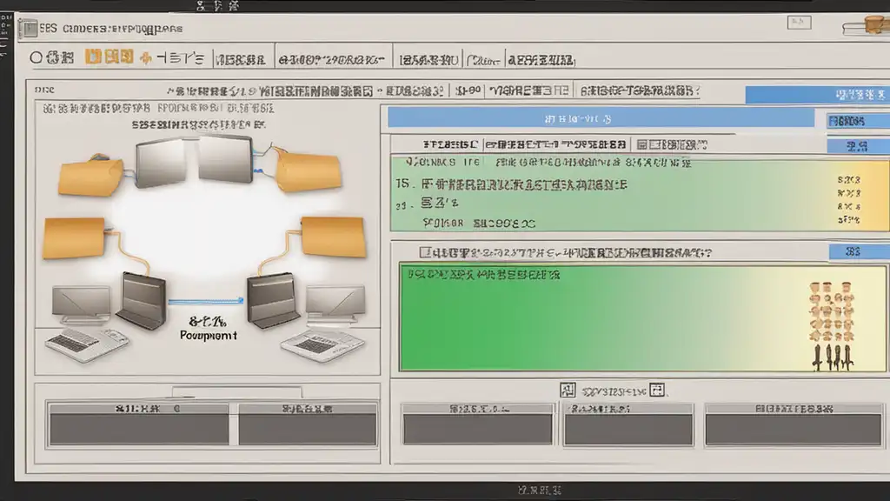Screen dimensions: 890x501
Task: Select the narrow italic toolbar tab
Action: [x=483, y=60]
